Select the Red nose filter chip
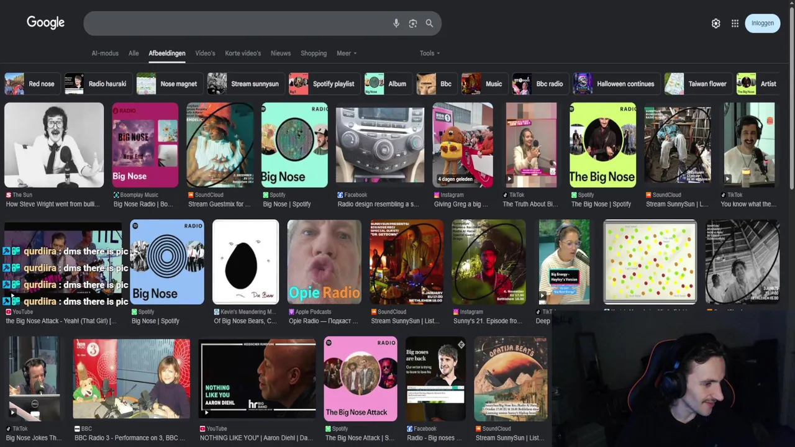 pyautogui.click(x=32, y=84)
